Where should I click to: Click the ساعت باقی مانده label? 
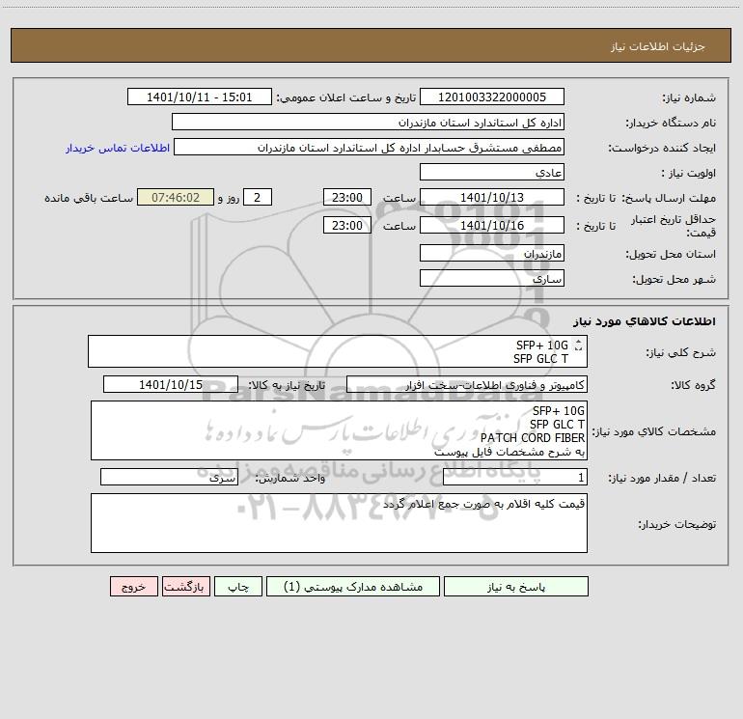(x=89, y=198)
